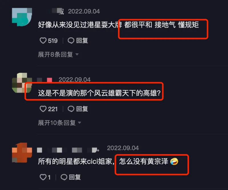Screen dimensions: 228x190
Task: Click reply bubble icon under 519-like comment
Action: click(71, 41)
